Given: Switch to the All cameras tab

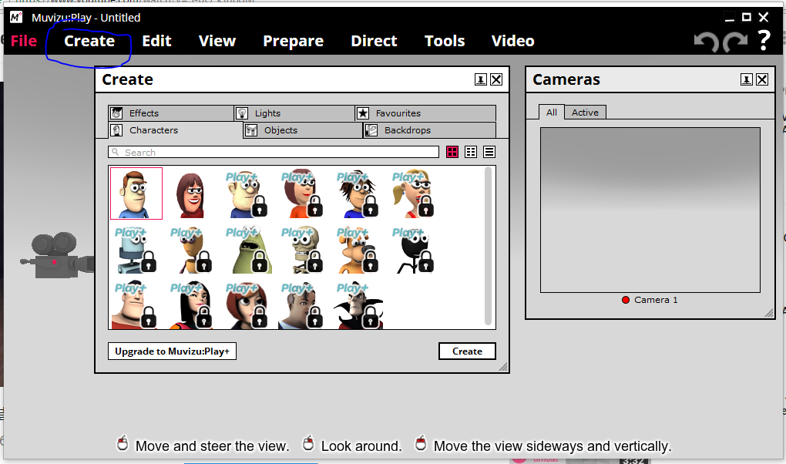Looking at the screenshot, I should 552,113.
